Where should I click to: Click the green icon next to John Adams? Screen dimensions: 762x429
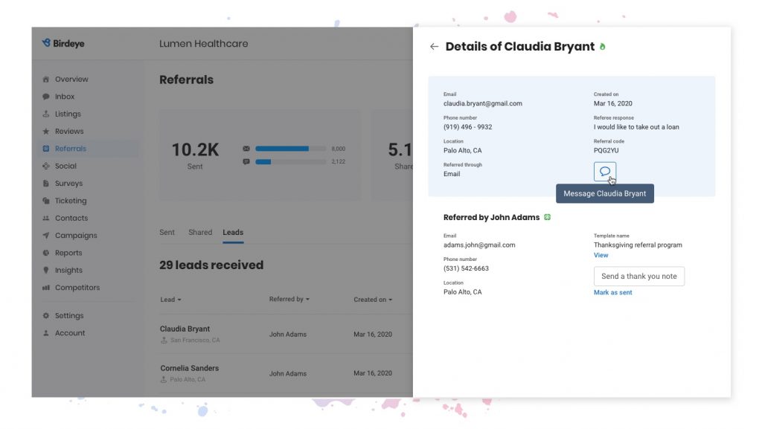tap(547, 217)
